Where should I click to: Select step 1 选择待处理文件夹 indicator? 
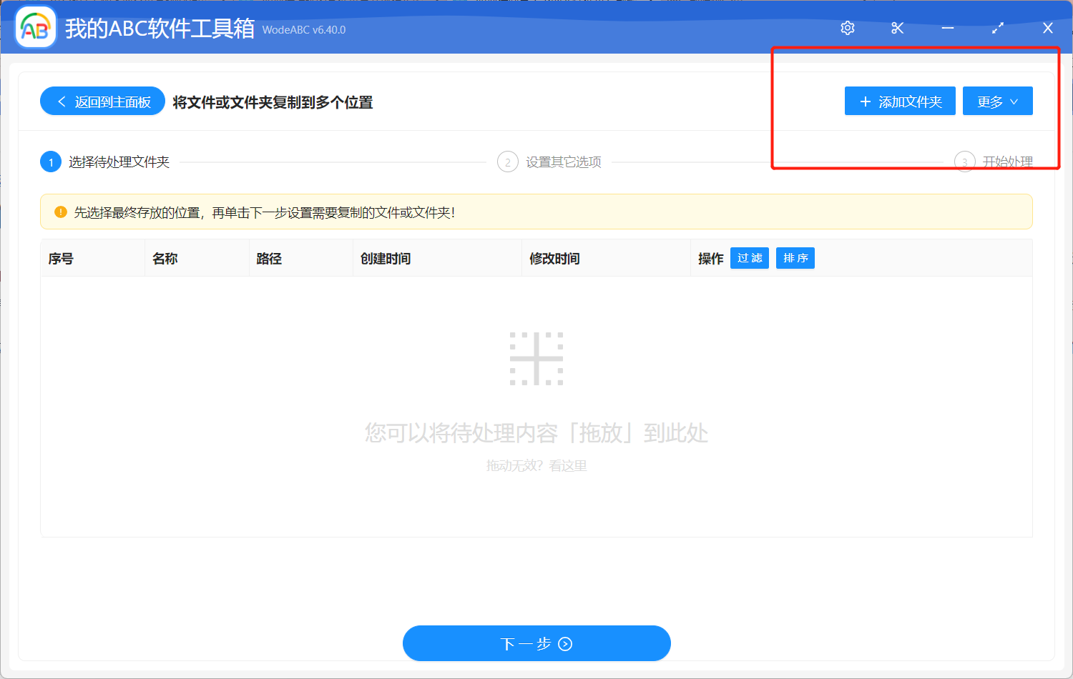tap(50, 162)
